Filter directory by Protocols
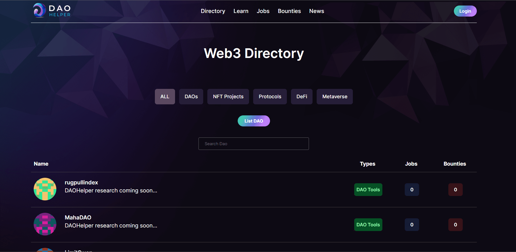This screenshot has height=252, width=516. tap(270, 97)
